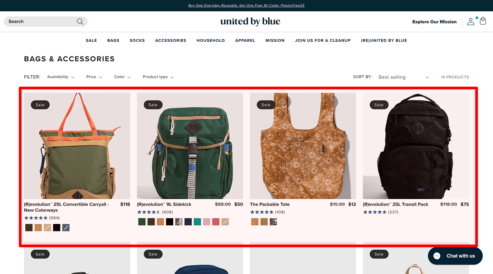
Task: Open the SALE menu item
Action: pyautogui.click(x=91, y=40)
